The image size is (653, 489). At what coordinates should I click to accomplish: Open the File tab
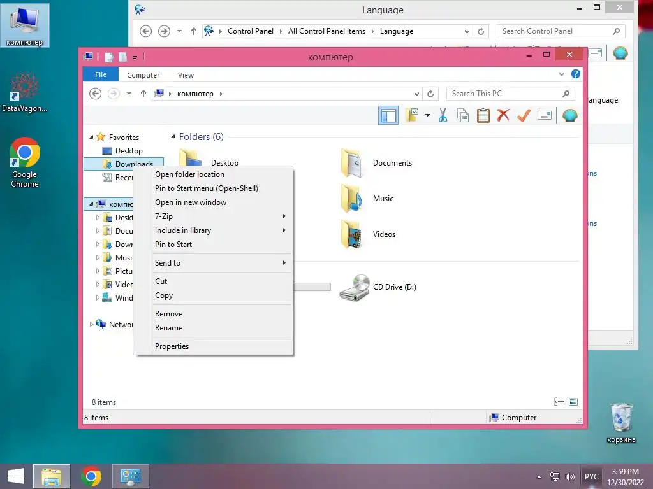tap(101, 74)
